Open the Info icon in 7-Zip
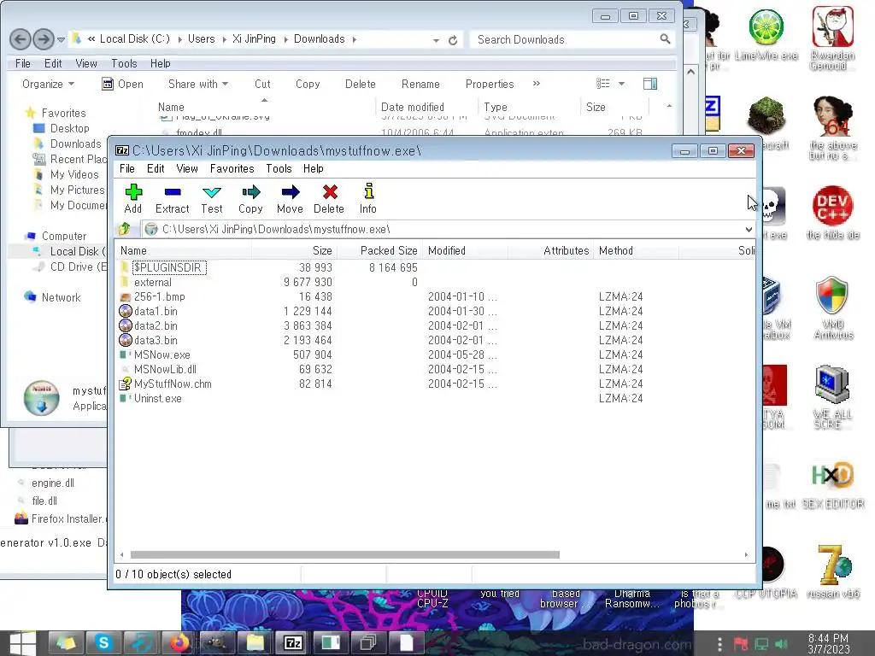Viewport: 875px width, 656px height. (x=368, y=198)
